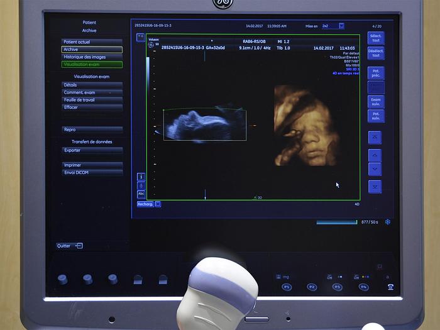This screenshot has height=330, width=440.
Task: Click the info 'i' icon beside the image
Action: pyautogui.click(x=141, y=177)
